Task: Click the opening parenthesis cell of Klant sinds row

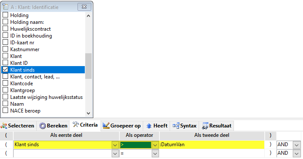Action: click(x=6, y=145)
